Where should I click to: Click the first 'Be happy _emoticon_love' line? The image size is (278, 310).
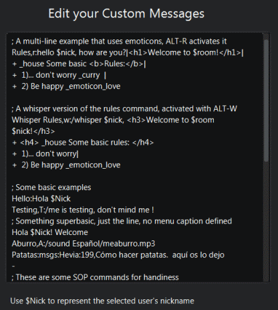point(66,86)
